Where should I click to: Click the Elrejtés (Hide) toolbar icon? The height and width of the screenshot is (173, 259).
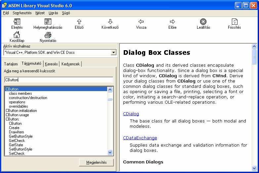click(x=17, y=21)
